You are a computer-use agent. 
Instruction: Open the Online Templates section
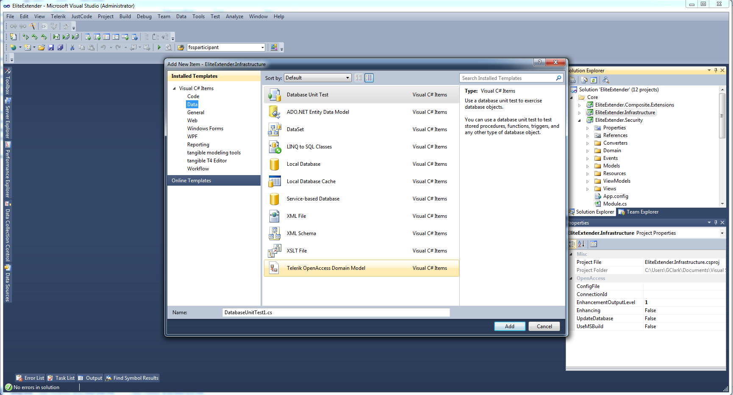(x=214, y=181)
